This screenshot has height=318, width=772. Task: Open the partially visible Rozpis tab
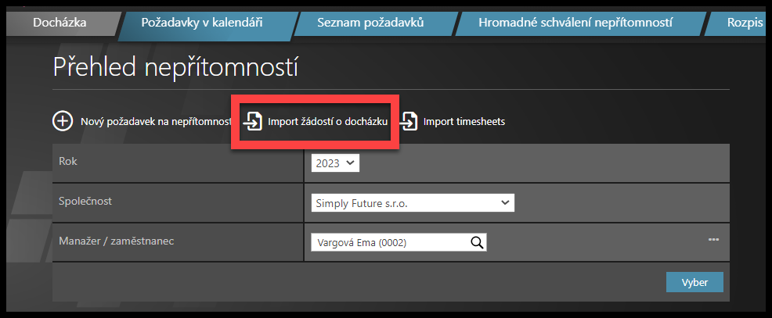[x=742, y=23]
